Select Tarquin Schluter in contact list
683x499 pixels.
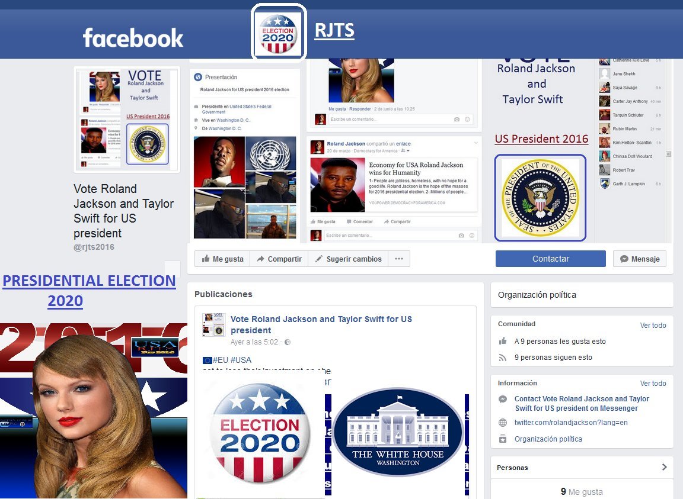click(630, 115)
